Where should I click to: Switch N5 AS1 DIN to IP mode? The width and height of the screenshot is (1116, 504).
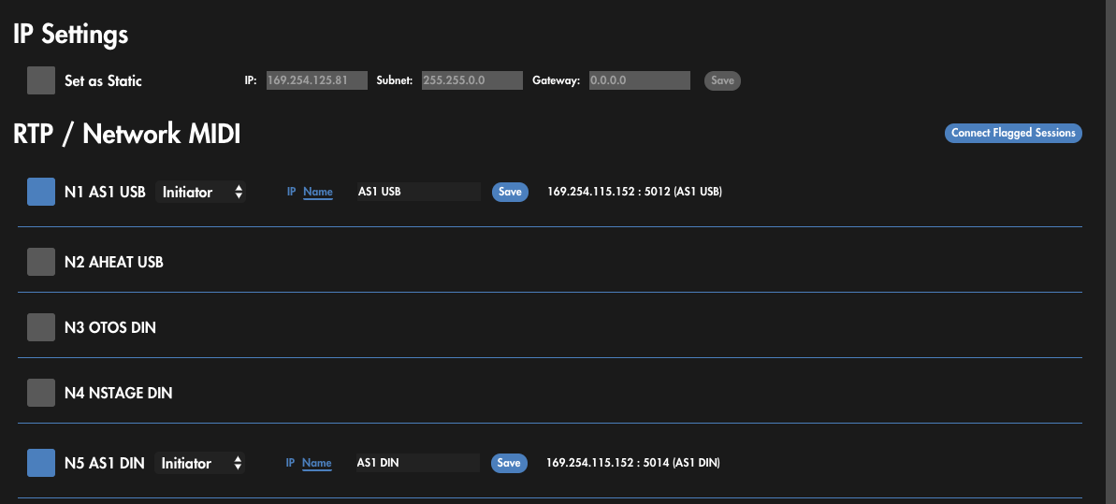click(x=290, y=463)
